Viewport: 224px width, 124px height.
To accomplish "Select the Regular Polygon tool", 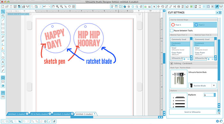I will [x=3, y=58].
